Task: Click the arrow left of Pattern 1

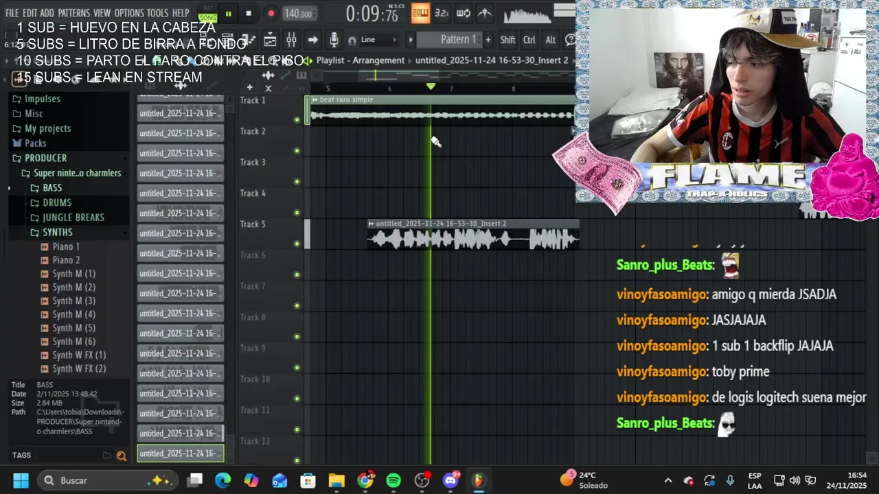Action: click(411, 40)
